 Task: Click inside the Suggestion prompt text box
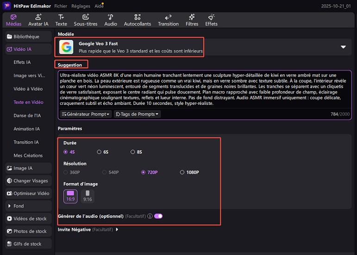(x=204, y=89)
